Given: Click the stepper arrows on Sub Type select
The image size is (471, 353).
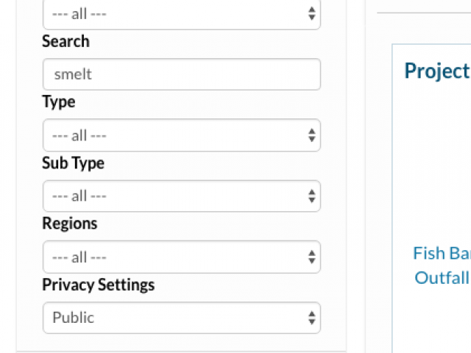Looking at the screenshot, I should [x=312, y=196].
